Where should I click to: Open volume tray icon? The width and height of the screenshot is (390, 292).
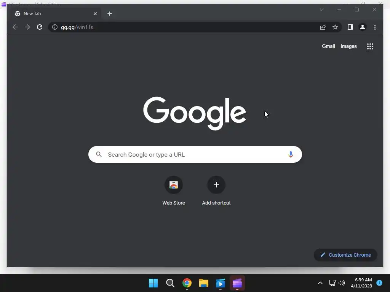(342, 283)
